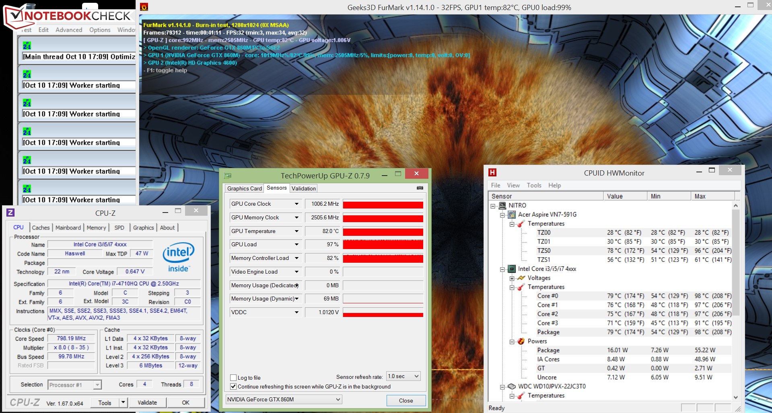Open the Advanced menu in Prime95
Screen dimensions: 772x413
point(69,30)
